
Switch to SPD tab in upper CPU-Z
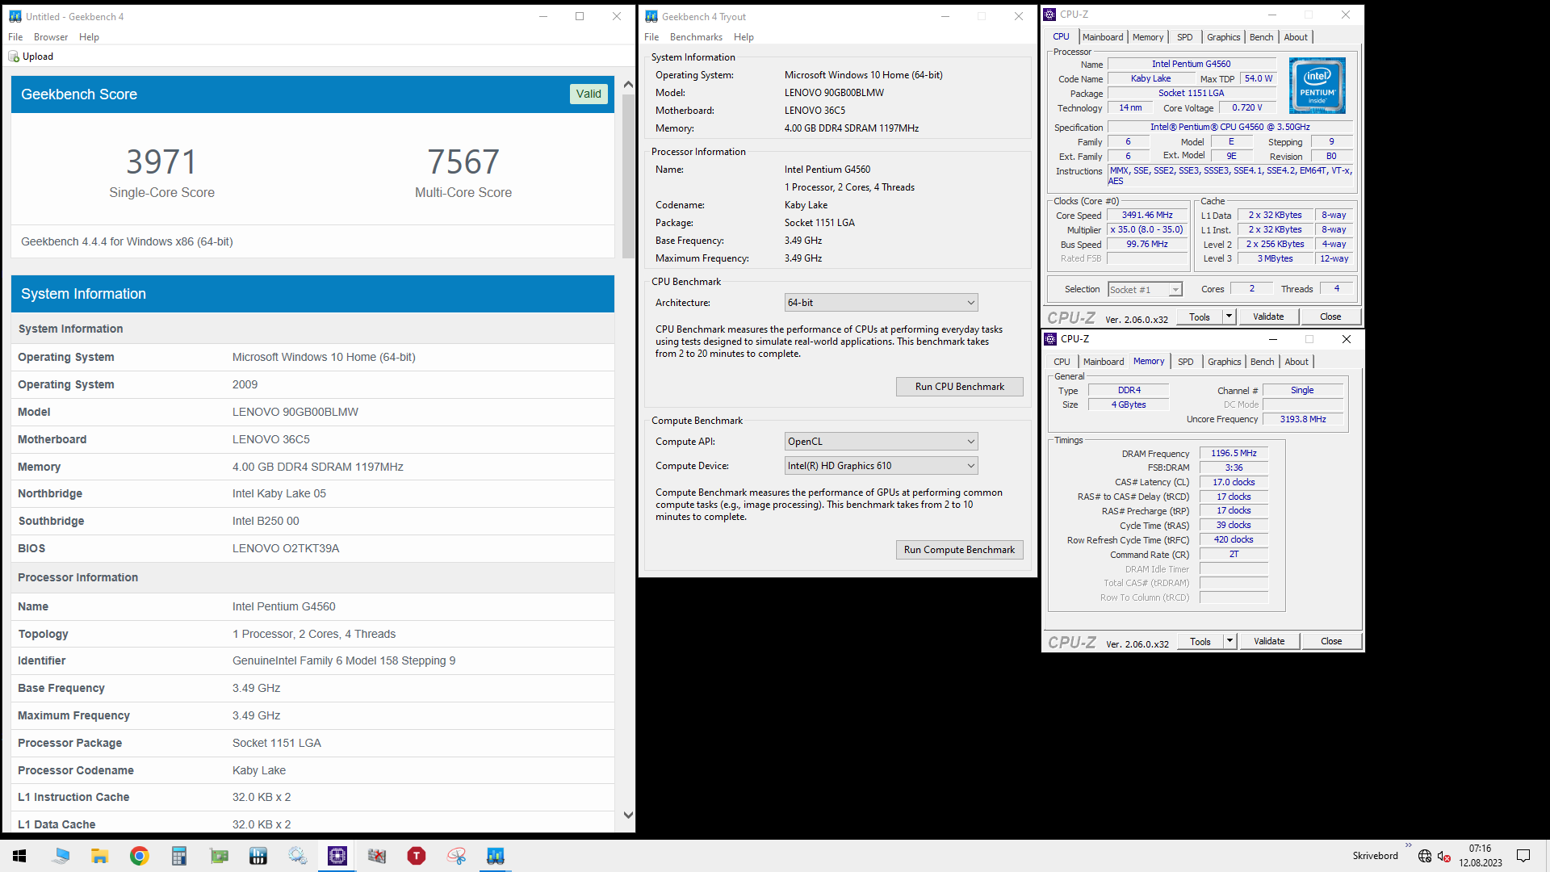(x=1184, y=37)
